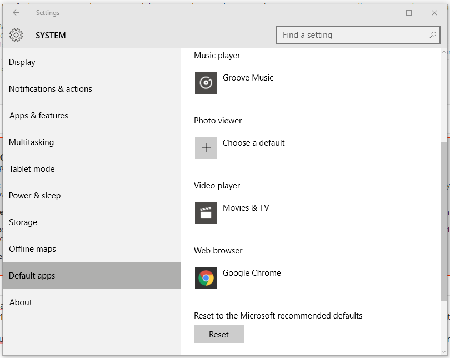The height and width of the screenshot is (358, 450).
Task: Open Storage settings
Action: [x=92, y=222]
